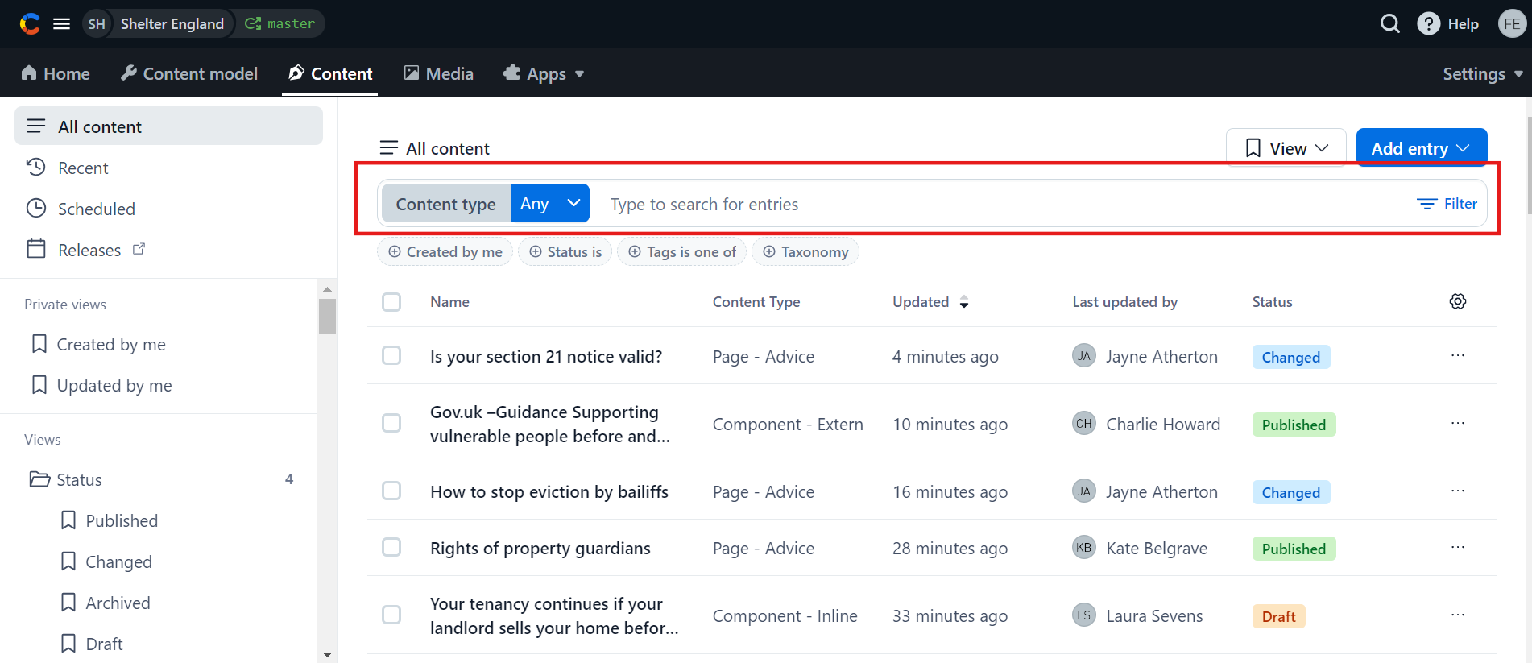Add the Created by me filter chip
The height and width of the screenshot is (663, 1532).
coord(445,252)
